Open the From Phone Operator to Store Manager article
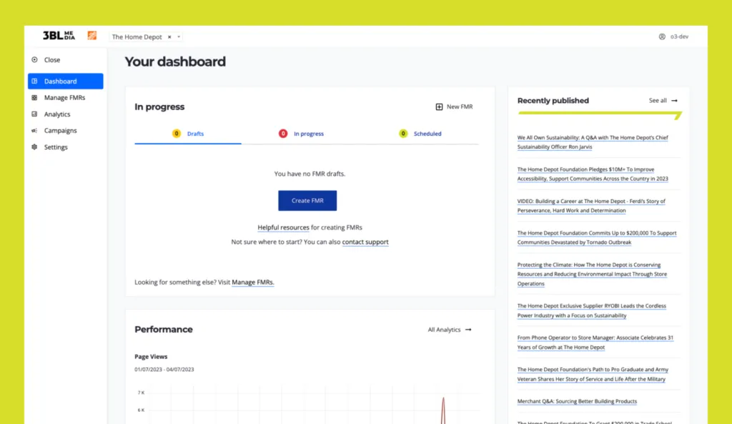Screen dimensions: 732x424 [x=595, y=342]
